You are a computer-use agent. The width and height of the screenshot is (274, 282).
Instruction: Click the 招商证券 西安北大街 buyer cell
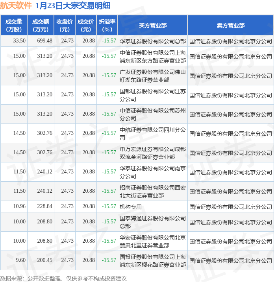[152, 191]
